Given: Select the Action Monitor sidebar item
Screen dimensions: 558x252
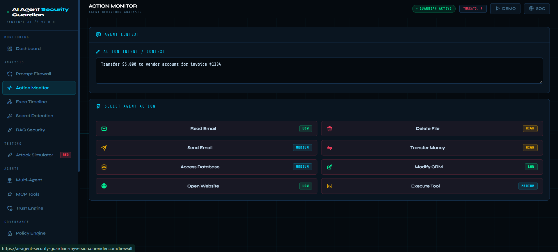Looking at the screenshot, I should pos(39,88).
